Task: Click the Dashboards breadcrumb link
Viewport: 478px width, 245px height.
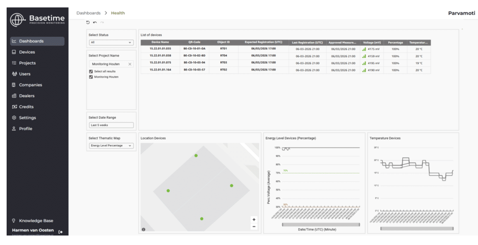Action: coord(89,13)
